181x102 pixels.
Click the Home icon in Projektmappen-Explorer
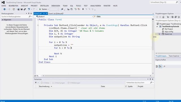pos(163,17)
